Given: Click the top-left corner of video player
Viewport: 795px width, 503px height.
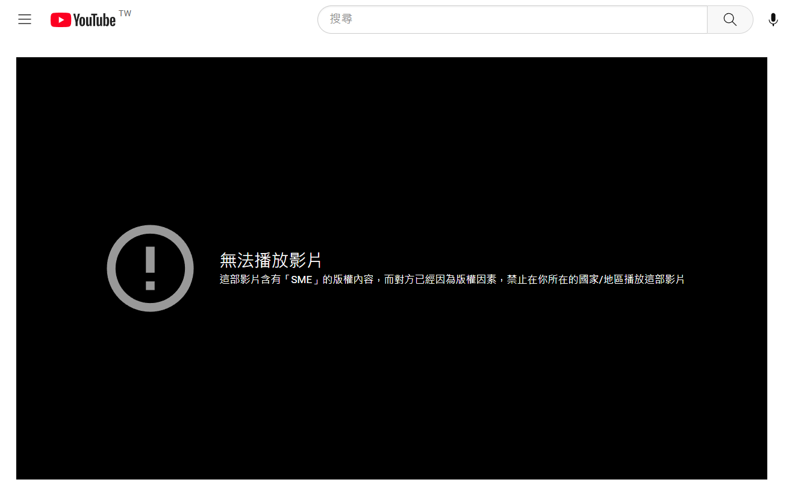Looking at the screenshot, I should pyautogui.click(x=20, y=61).
